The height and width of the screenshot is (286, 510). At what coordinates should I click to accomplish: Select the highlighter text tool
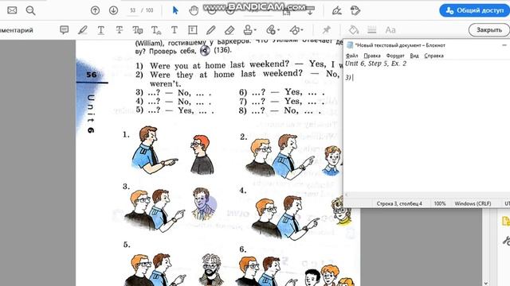pyautogui.click(x=83, y=30)
